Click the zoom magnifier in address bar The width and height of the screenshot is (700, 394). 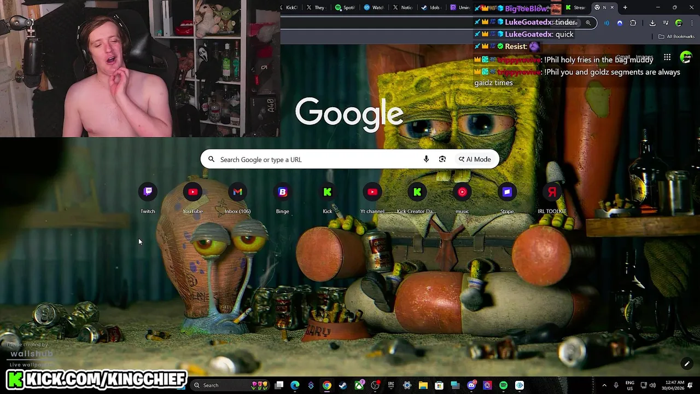[x=588, y=23]
